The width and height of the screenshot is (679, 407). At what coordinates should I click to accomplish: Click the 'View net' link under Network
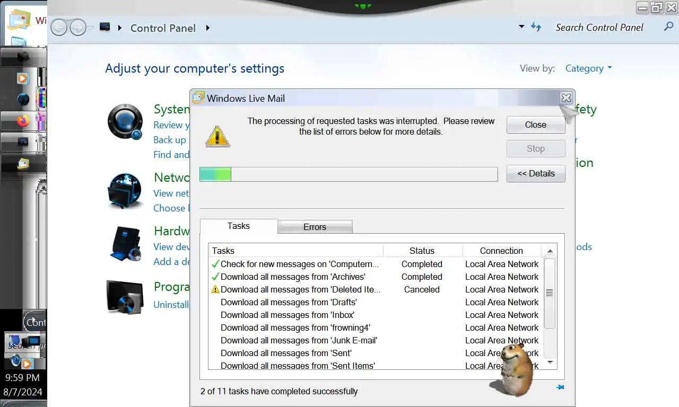[171, 193]
